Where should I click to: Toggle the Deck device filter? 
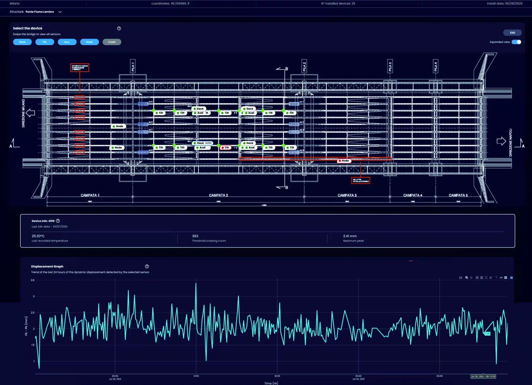coord(22,42)
